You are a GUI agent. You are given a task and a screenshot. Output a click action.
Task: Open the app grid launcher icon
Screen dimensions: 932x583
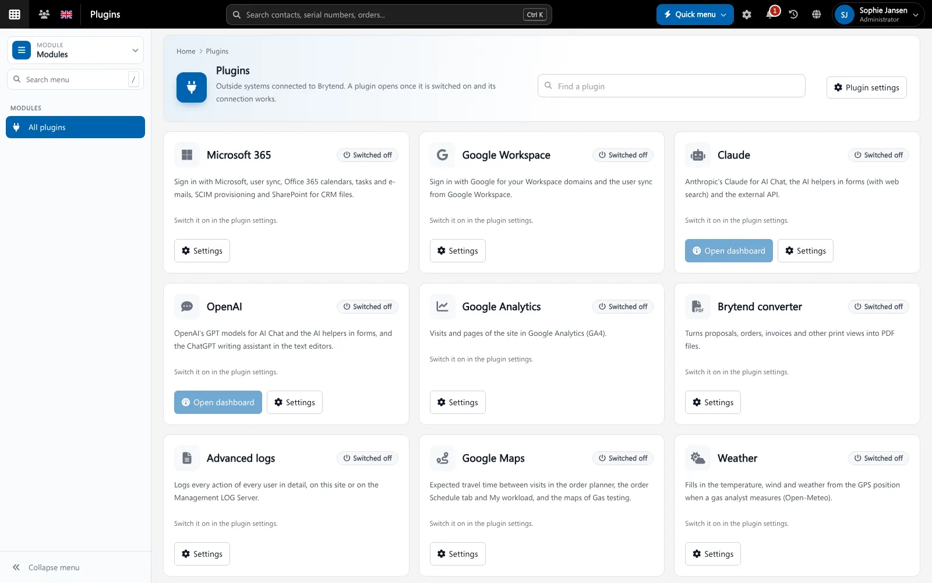click(15, 15)
